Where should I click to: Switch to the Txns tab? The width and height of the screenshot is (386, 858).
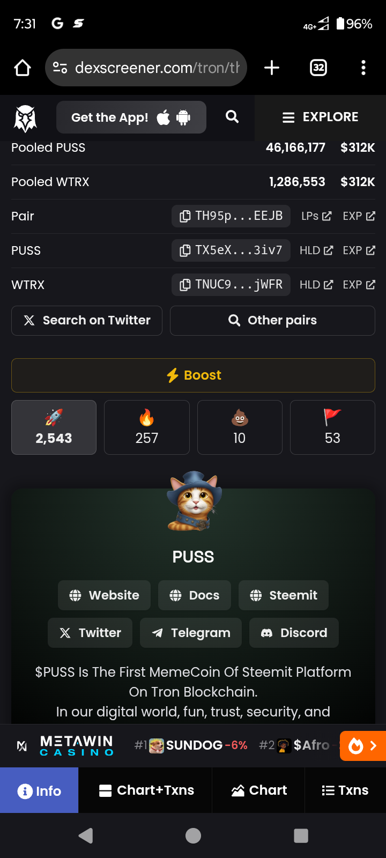[345, 790]
